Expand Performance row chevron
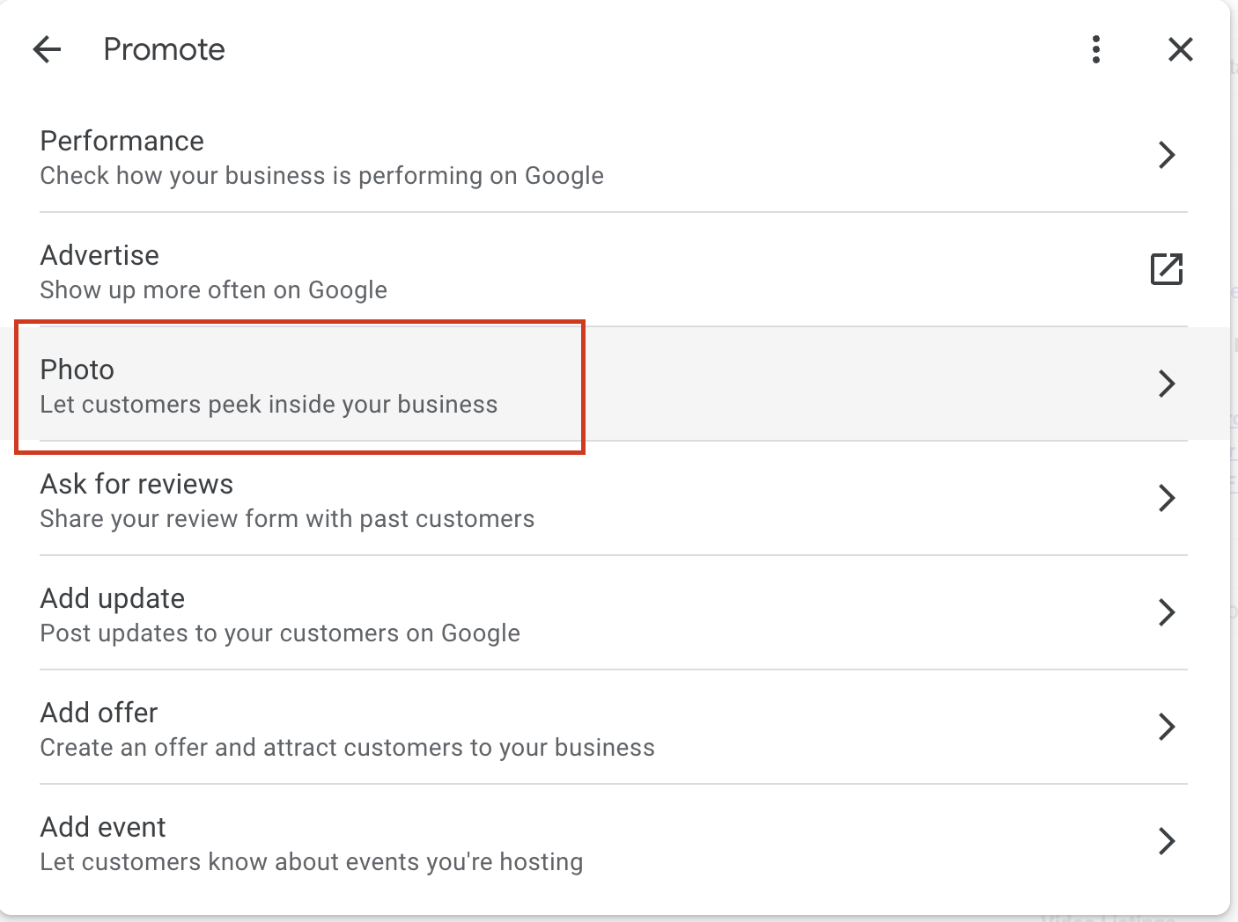Screen dimensions: 1238x922 click(x=1167, y=155)
